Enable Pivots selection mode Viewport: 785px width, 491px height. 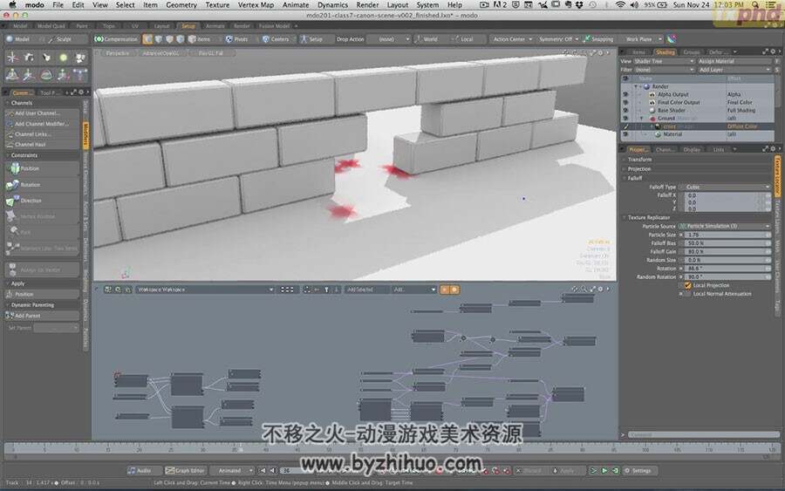(x=235, y=39)
